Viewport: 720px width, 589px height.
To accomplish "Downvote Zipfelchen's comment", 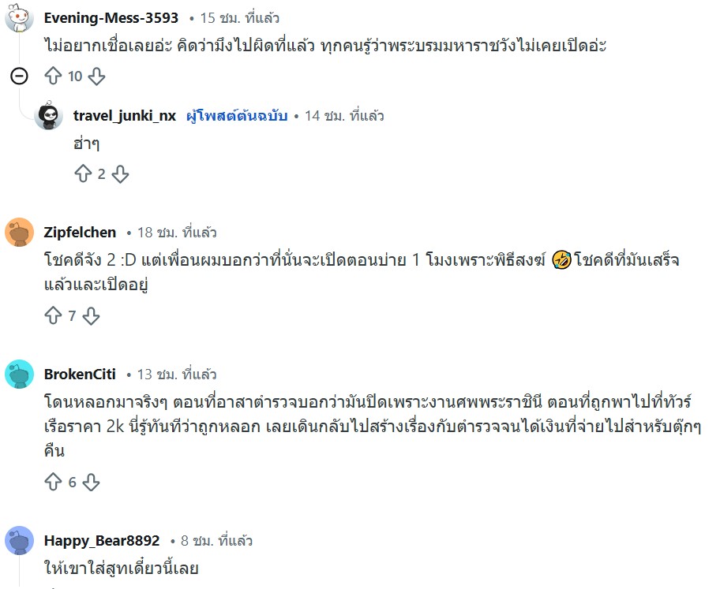I will [x=92, y=316].
